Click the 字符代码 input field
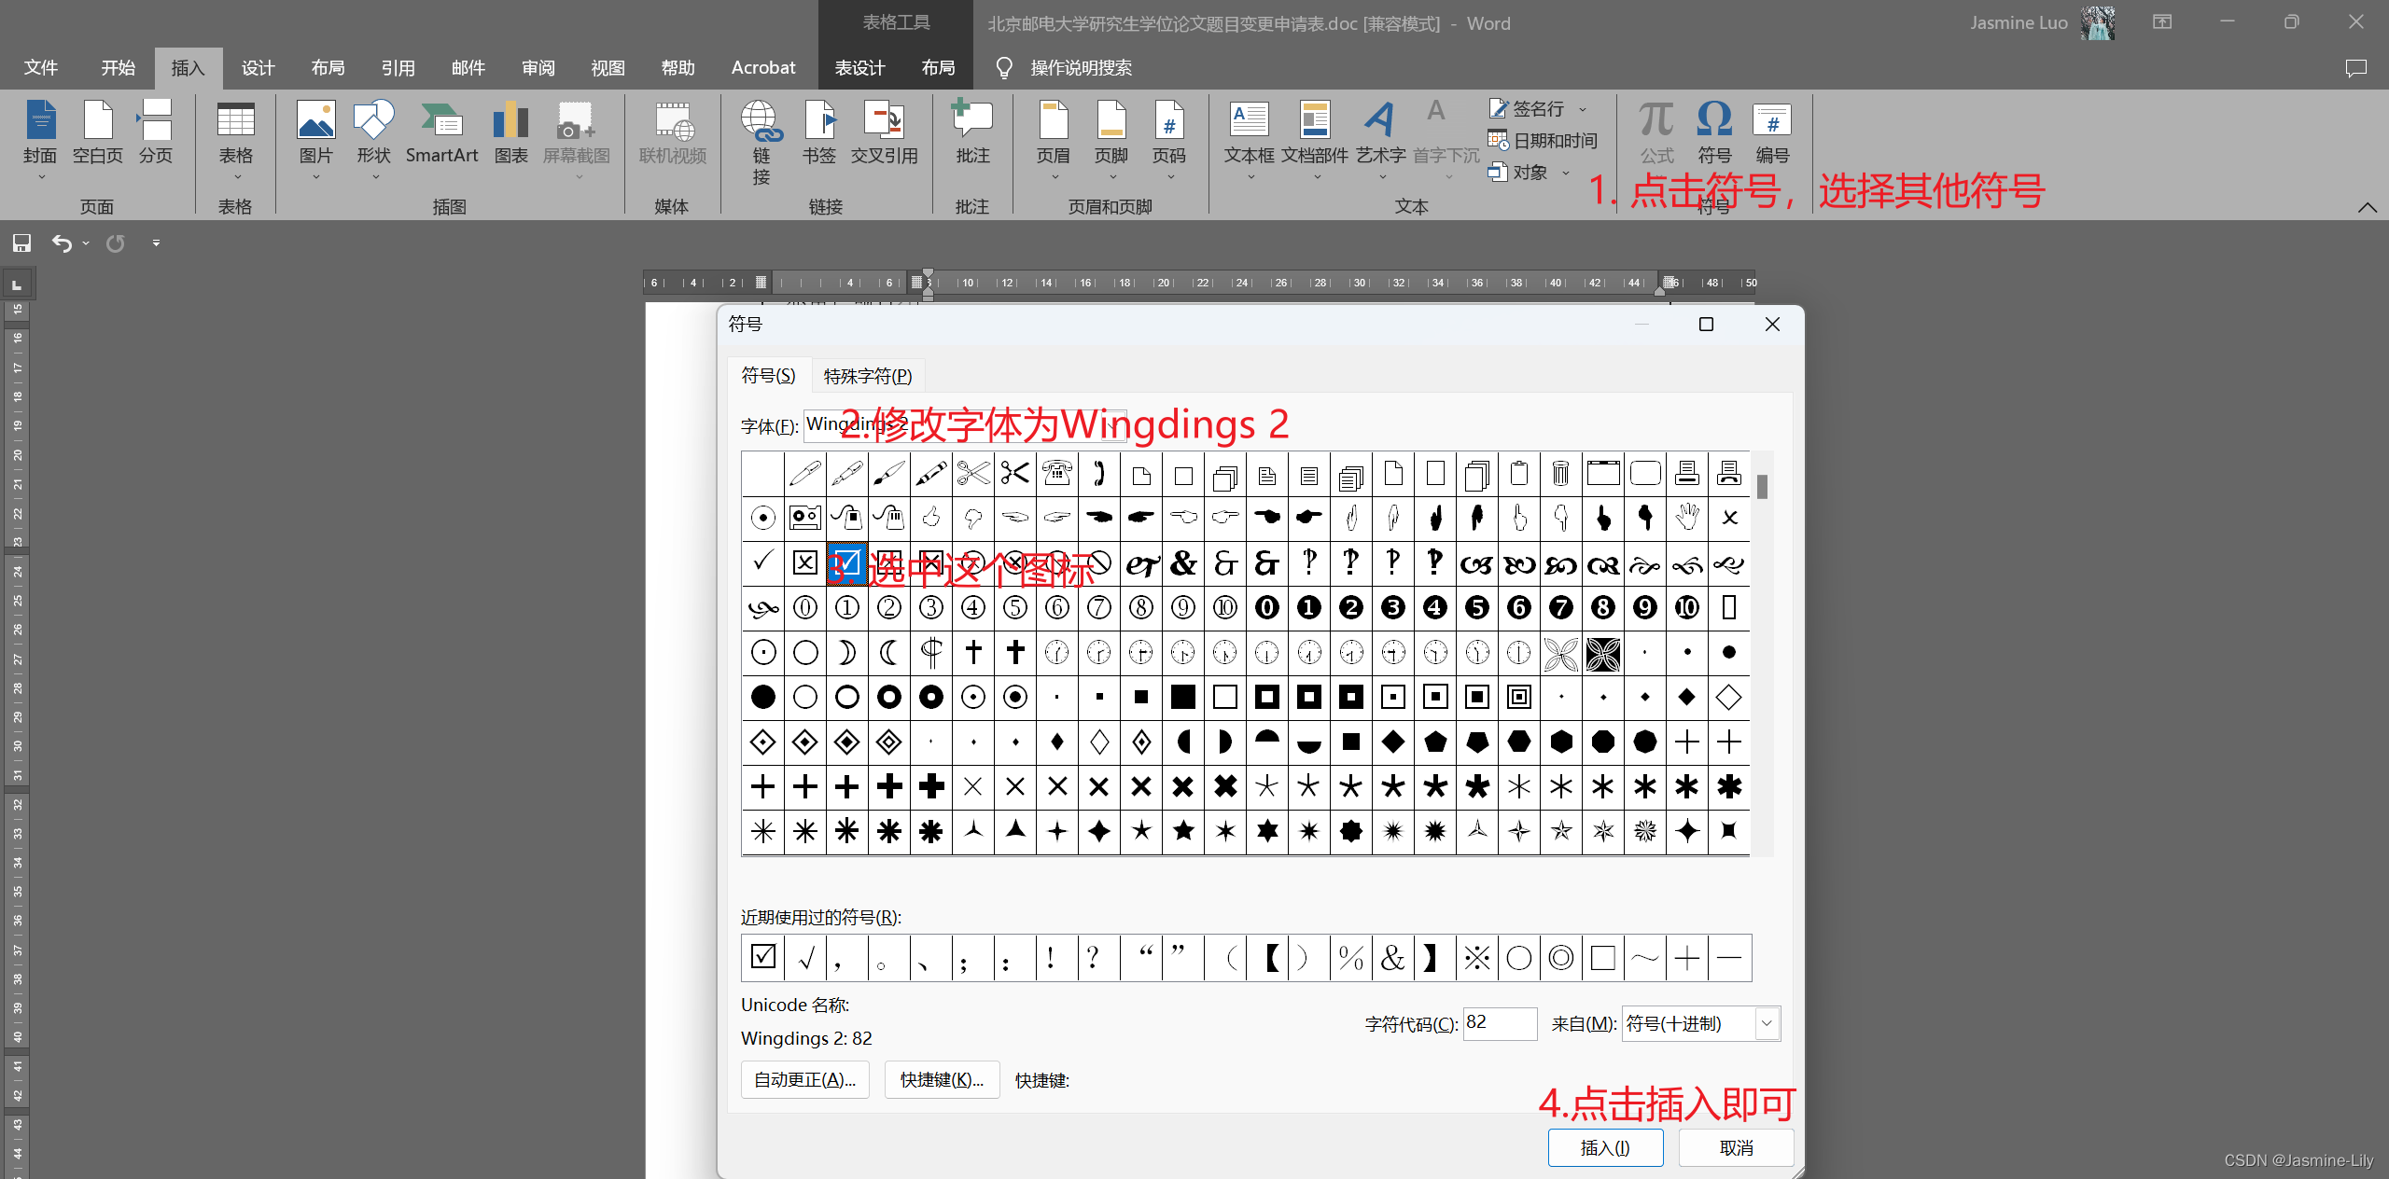Viewport: 2389px width, 1179px height. pos(1499,1023)
